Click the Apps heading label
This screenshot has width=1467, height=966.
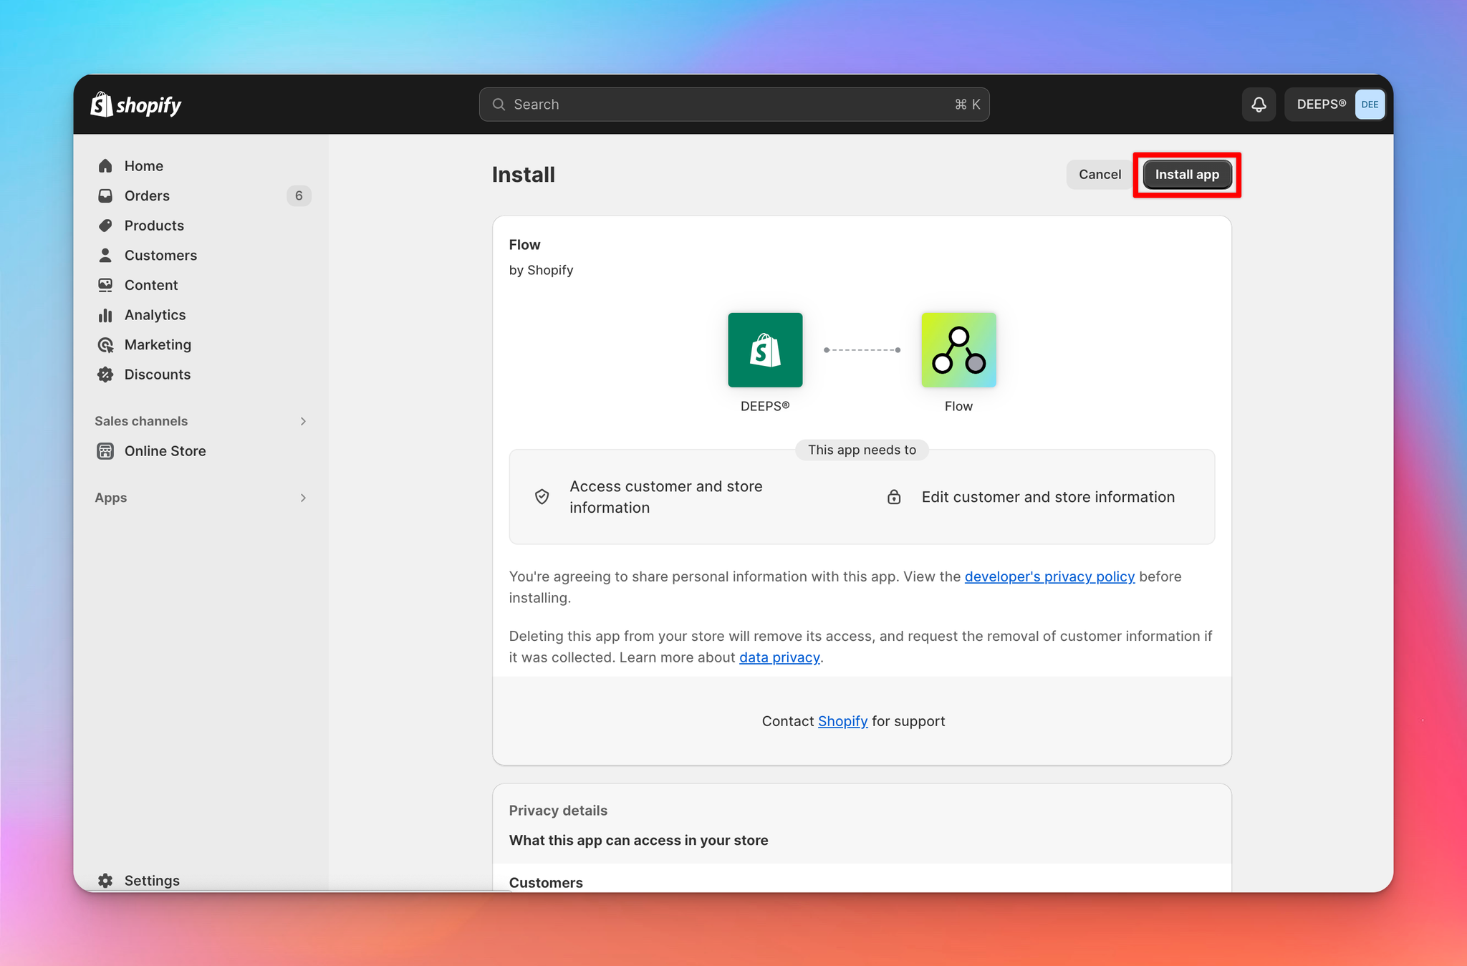tap(111, 498)
